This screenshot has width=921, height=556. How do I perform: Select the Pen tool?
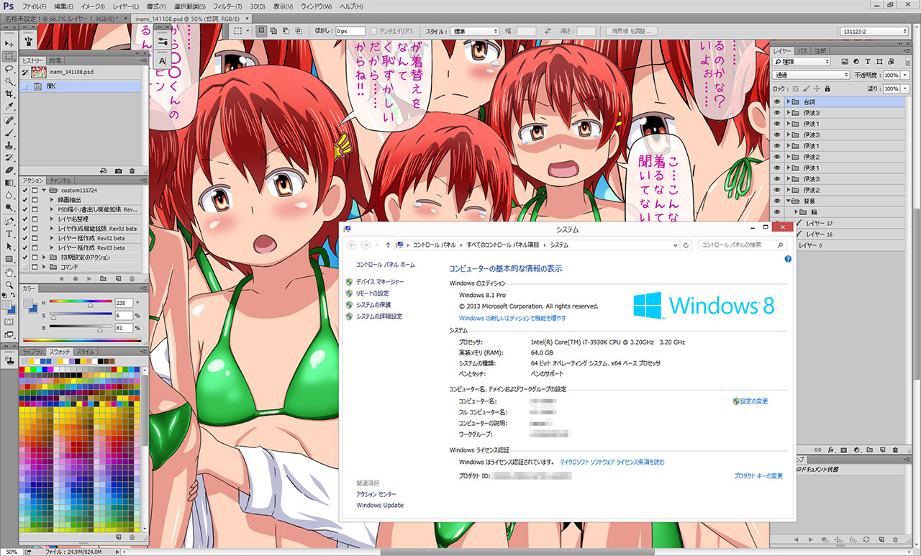coord(9,221)
